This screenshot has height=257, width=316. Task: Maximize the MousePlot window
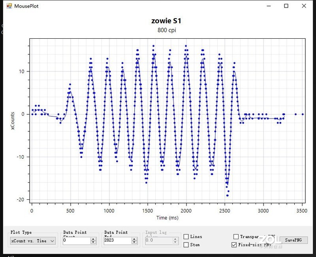(286, 6)
